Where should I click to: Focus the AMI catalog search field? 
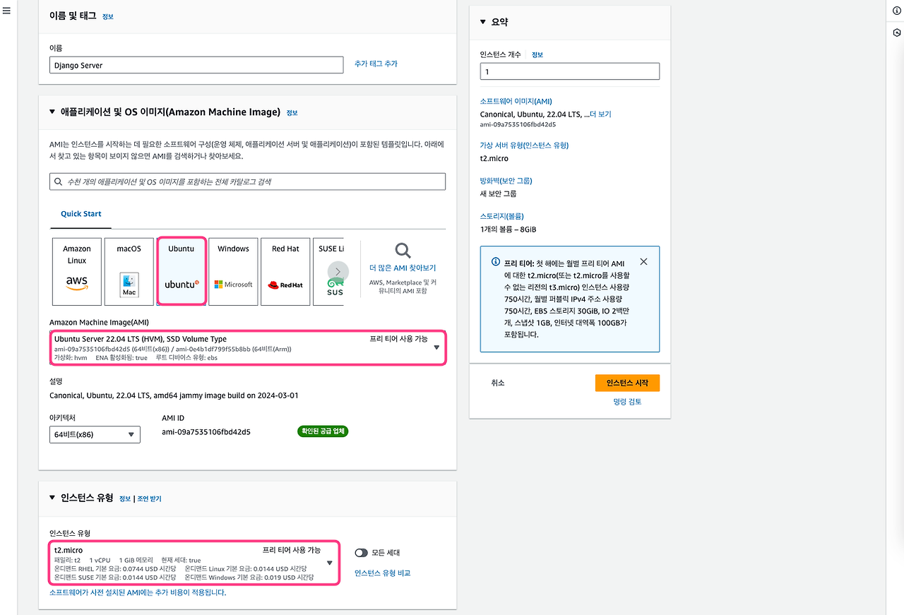click(x=248, y=181)
